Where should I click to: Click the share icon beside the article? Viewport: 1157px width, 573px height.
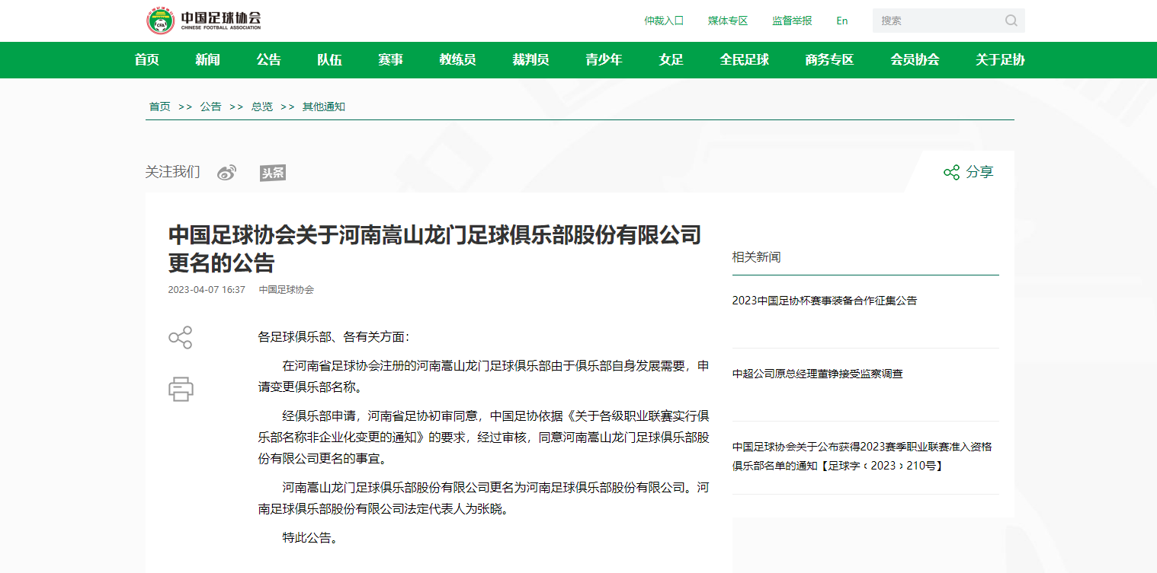pyautogui.click(x=180, y=337)
